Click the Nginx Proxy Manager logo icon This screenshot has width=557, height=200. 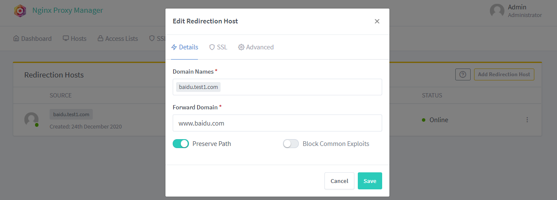tap(20, 11)
